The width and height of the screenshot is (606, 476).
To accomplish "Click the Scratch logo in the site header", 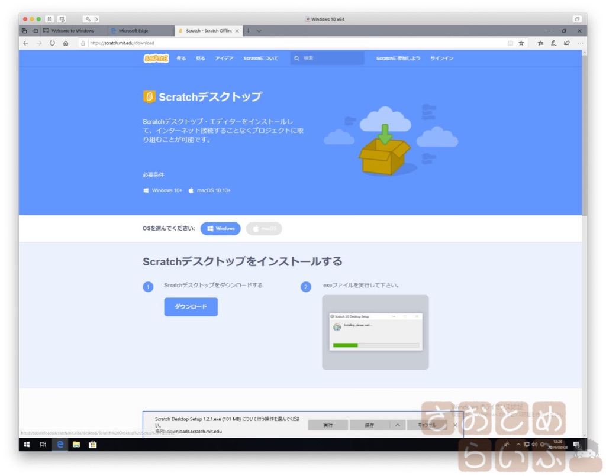I will 156,59.
